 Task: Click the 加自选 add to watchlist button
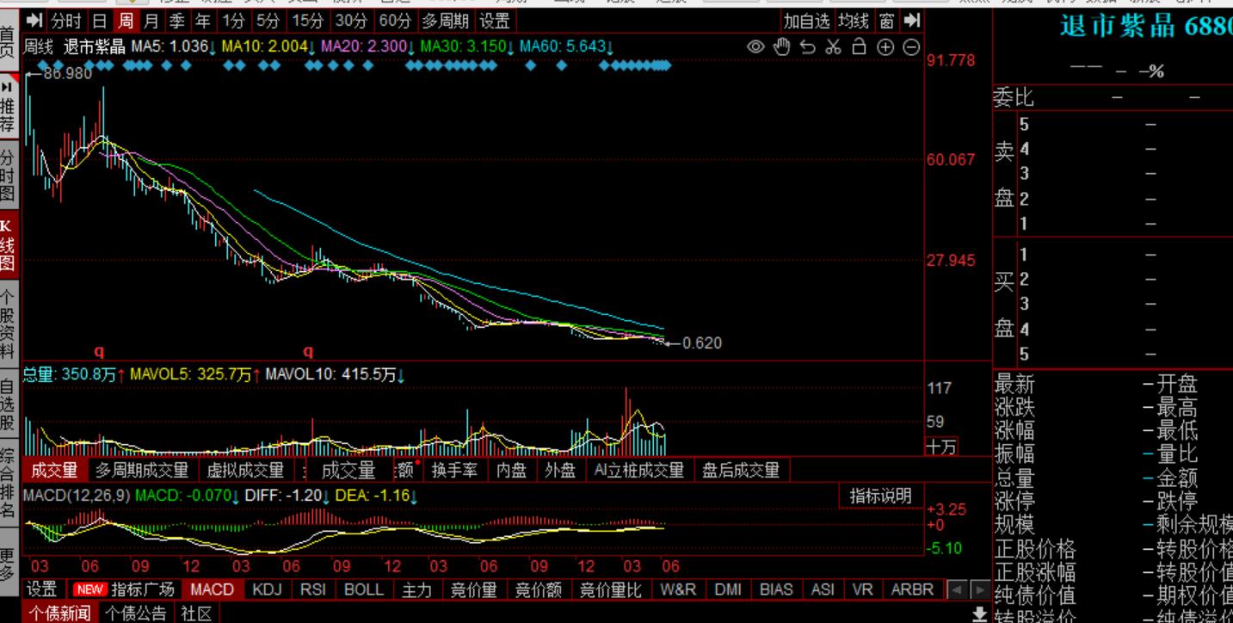point(807,21)
